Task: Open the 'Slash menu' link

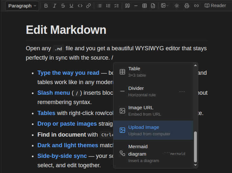Action: point(54,93)
